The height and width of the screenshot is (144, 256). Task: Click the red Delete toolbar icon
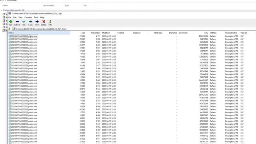[44, 23]
